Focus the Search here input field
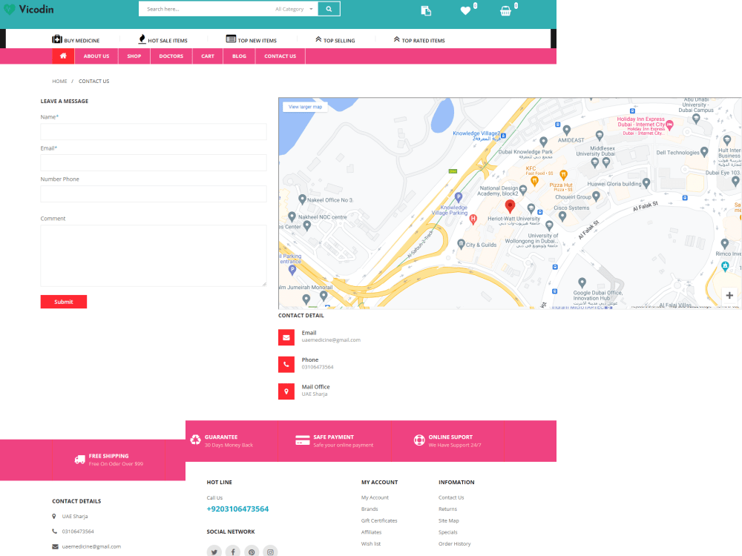Image resolution: width=742 pixels, height=556 pixels. click(206, 9)
